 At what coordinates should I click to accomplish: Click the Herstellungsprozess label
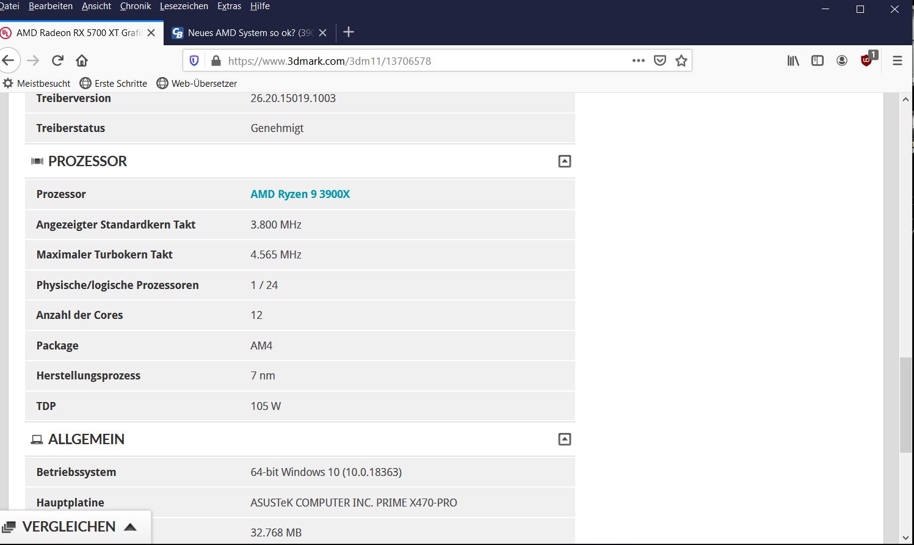(88, 376)
